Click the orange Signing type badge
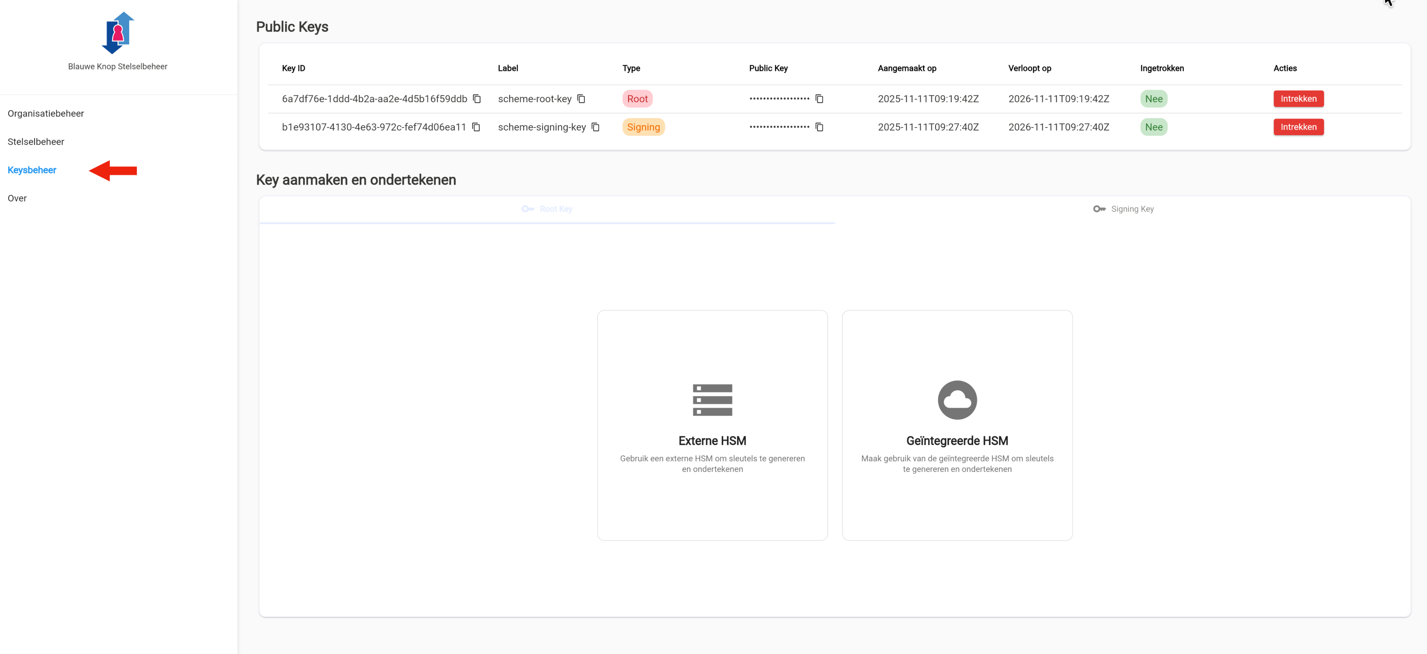Screen dimensions: 1427x654 [642, 127]
